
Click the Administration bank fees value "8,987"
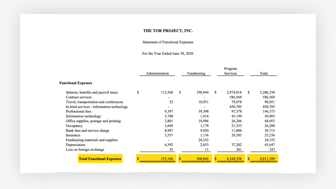169,130
